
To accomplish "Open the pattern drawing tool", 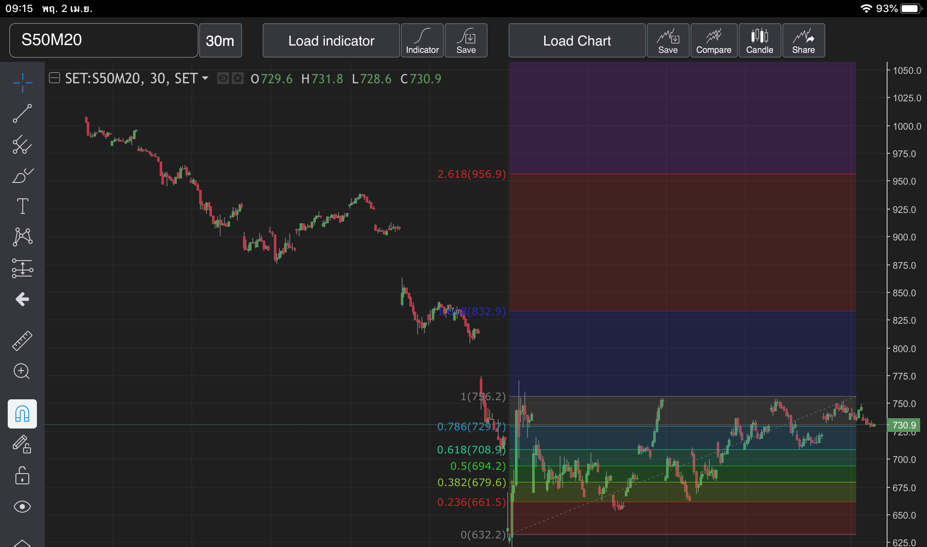I will coord(22,237).
